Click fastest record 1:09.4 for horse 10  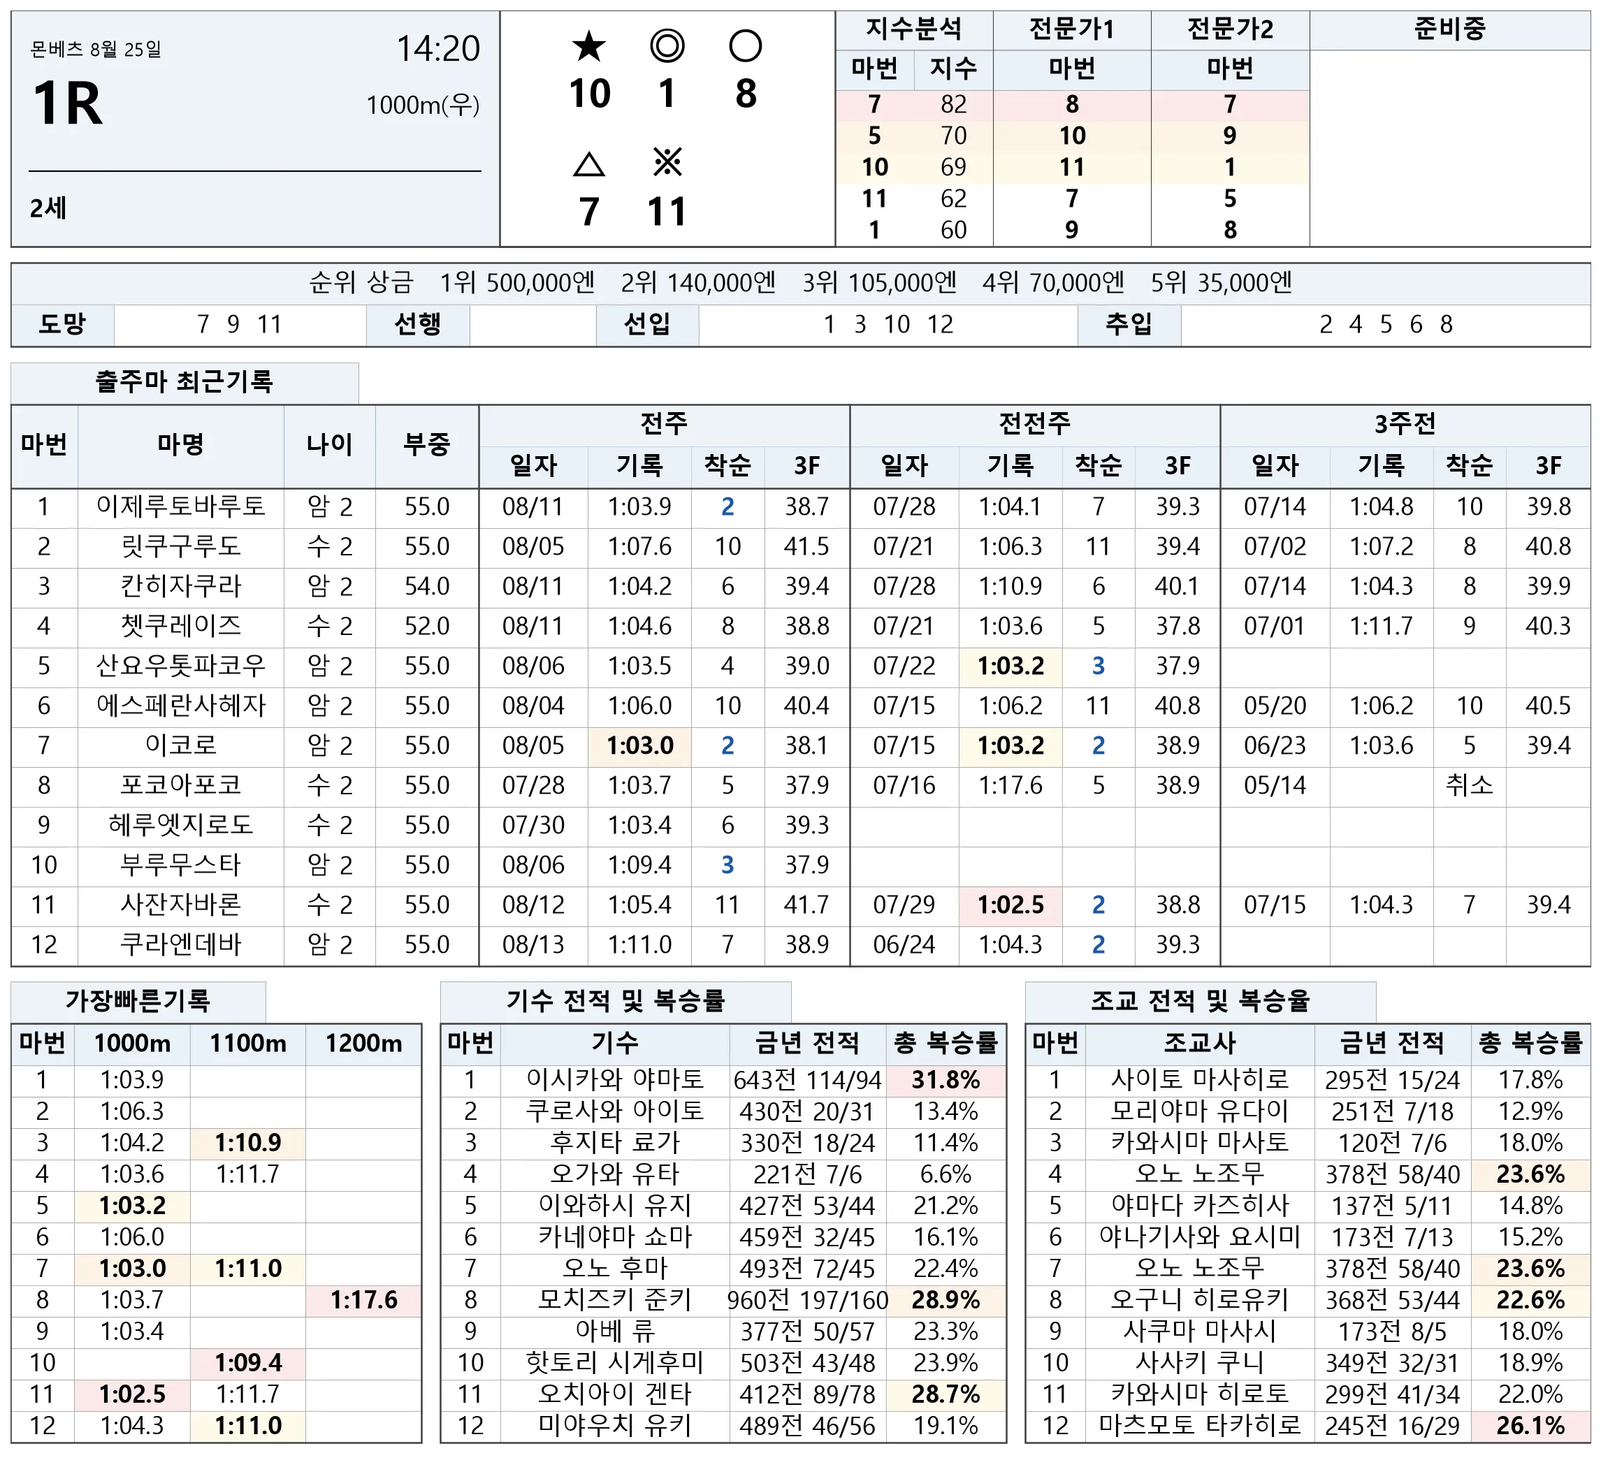248,1363
